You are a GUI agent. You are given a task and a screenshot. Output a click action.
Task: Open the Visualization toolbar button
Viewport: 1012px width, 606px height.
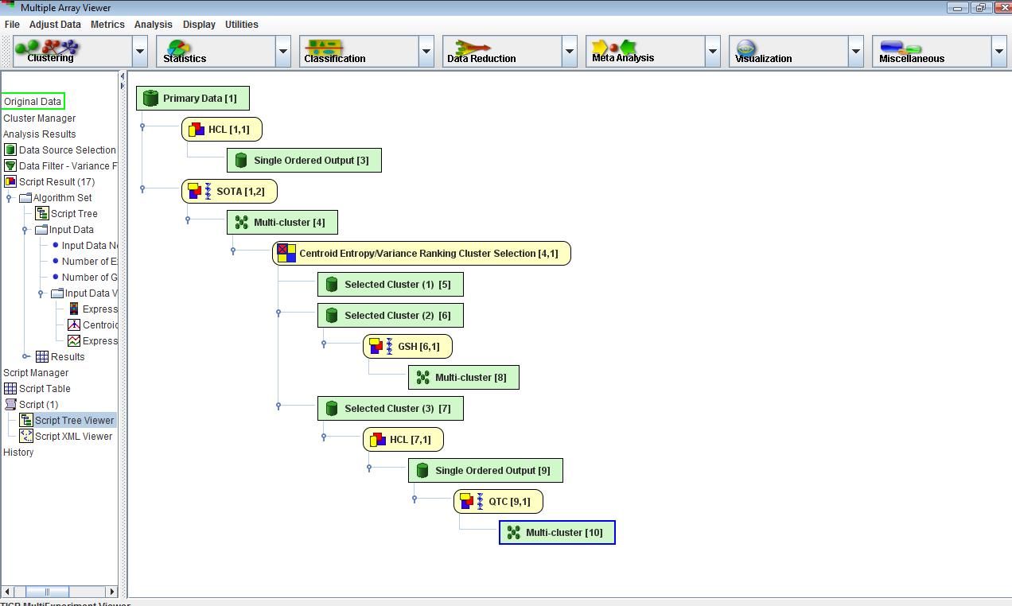[x=763, y=52]
